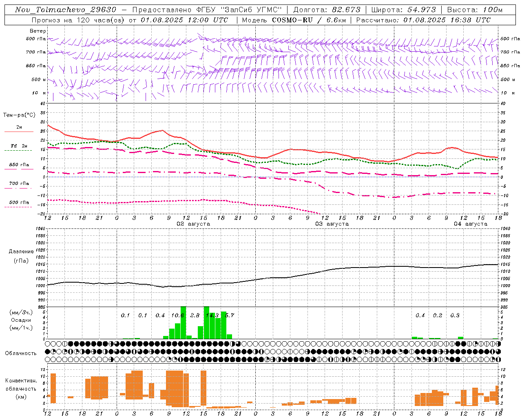Click the '04 августа' date label
Image resolution: width=522 pixels, height=417 pixels.
[x=471, y=224]
